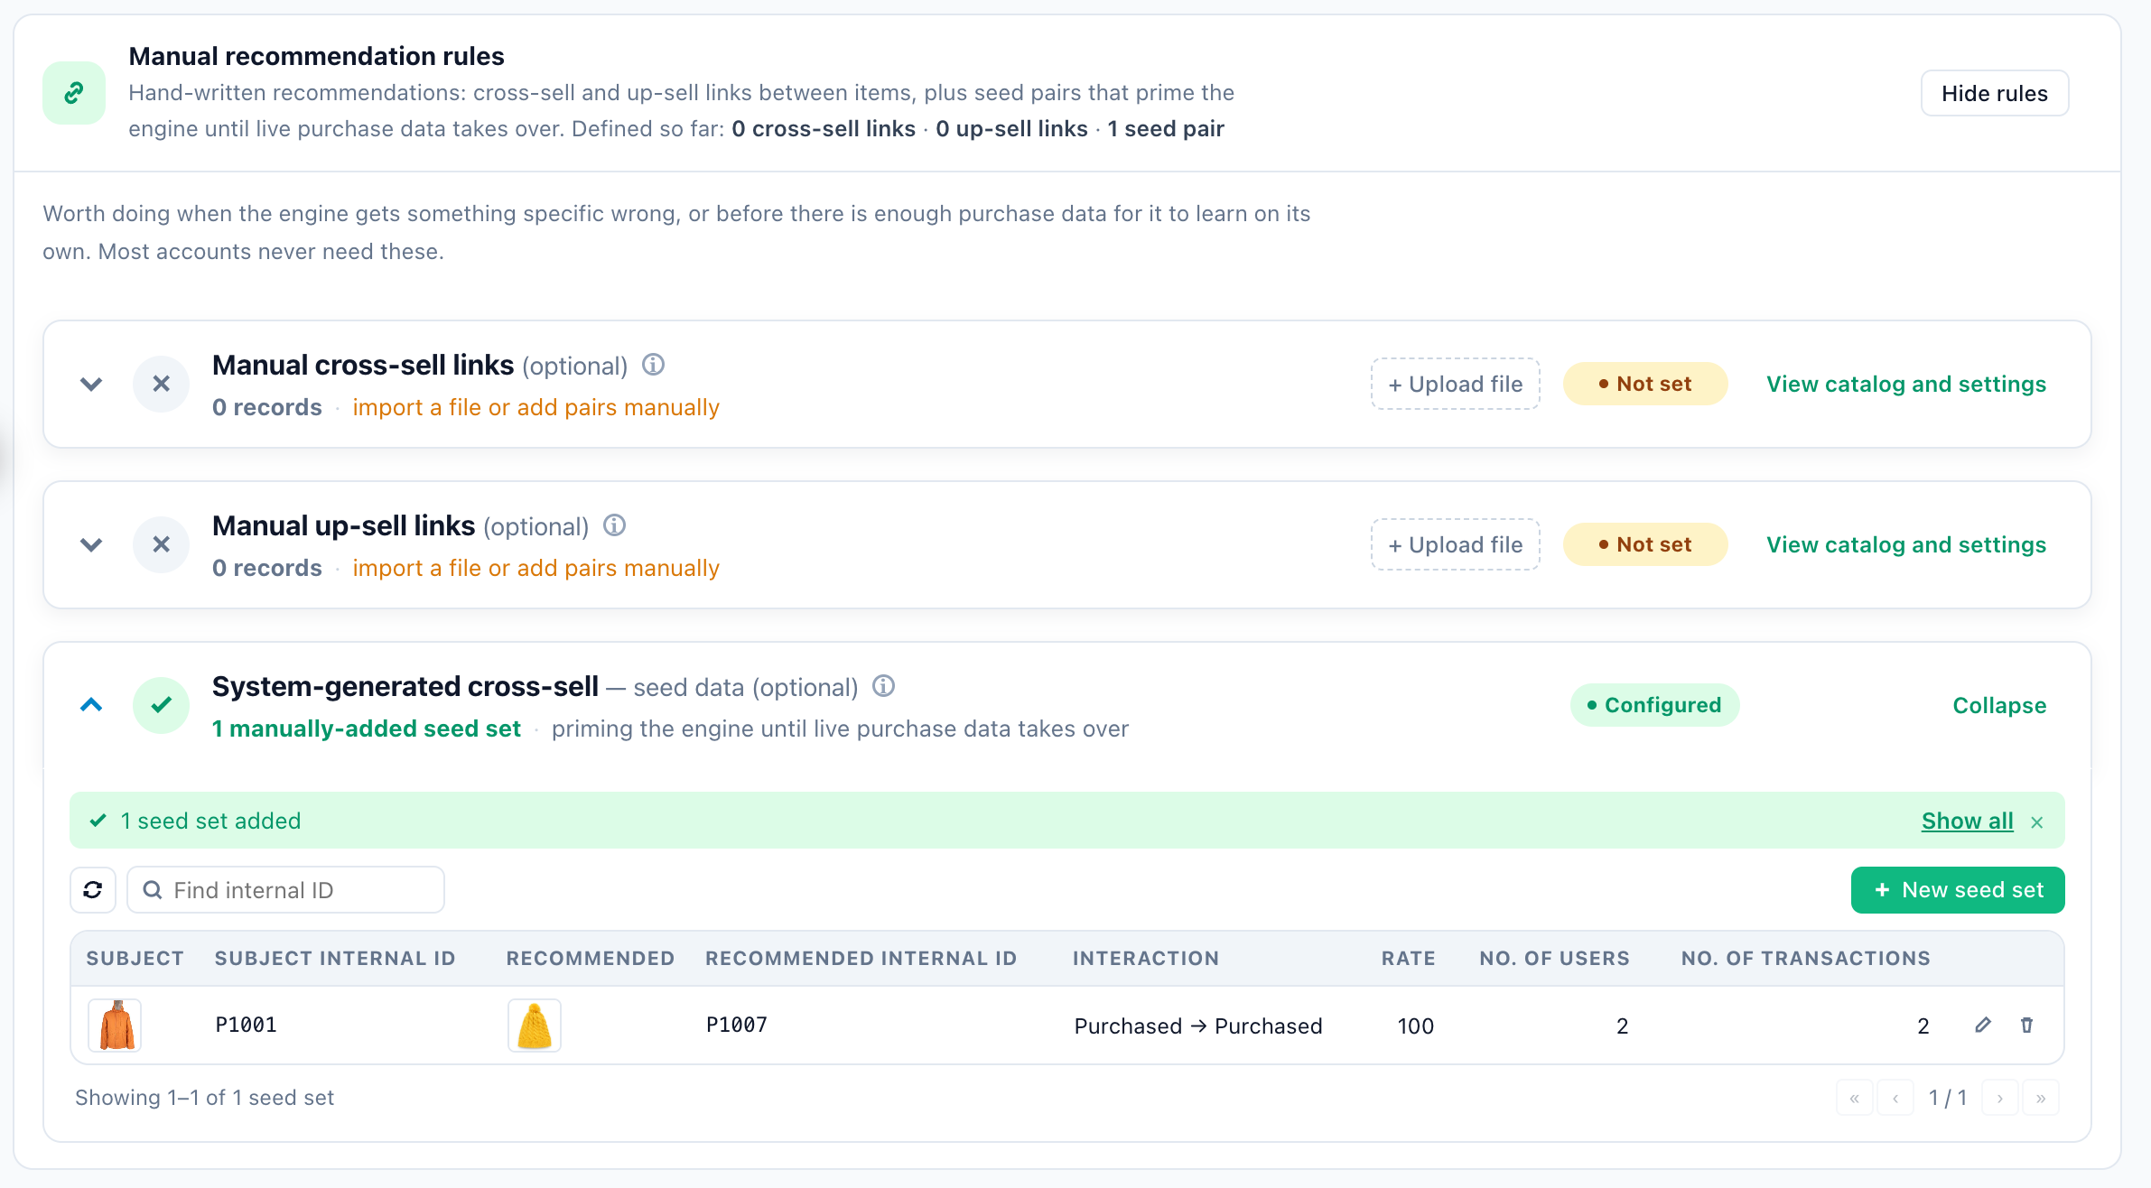Expand the Manual up-sell links section chevron
This screenshot has height=1188, width=2151.
click(91, 545)
